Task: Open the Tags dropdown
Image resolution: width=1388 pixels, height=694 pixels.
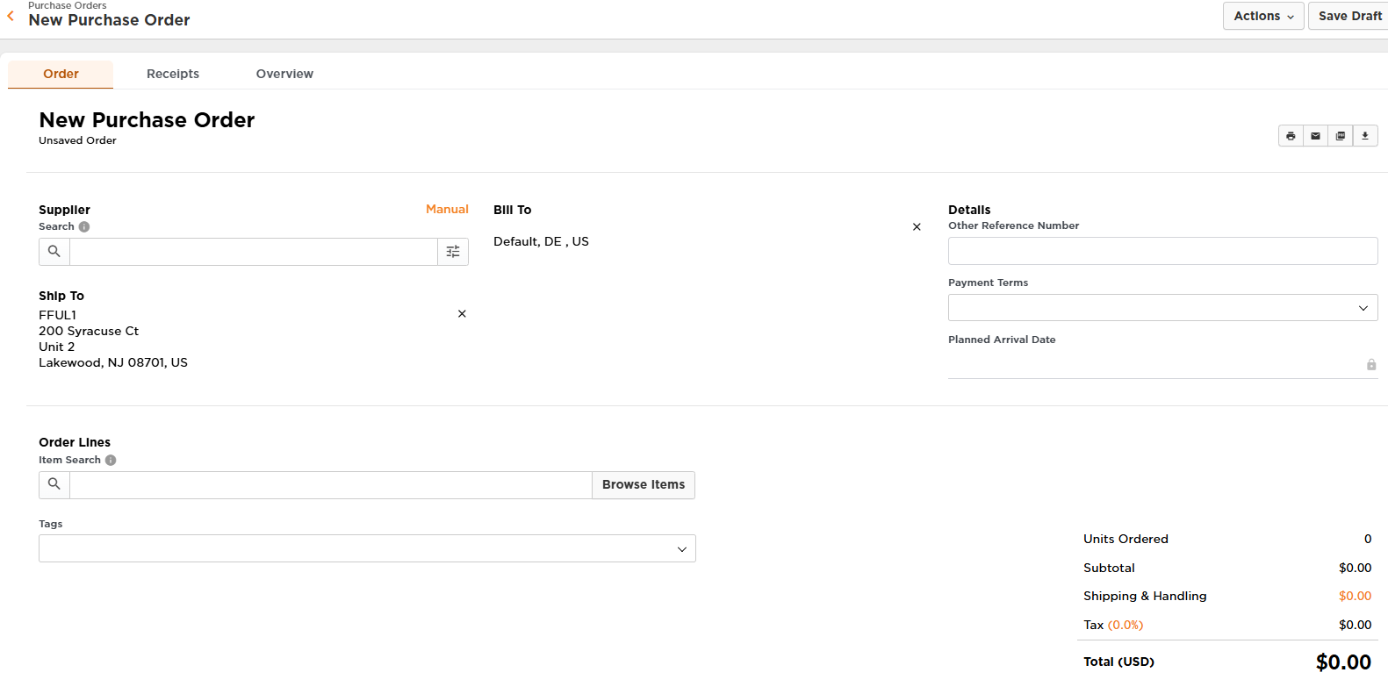Action: point(367,548)
